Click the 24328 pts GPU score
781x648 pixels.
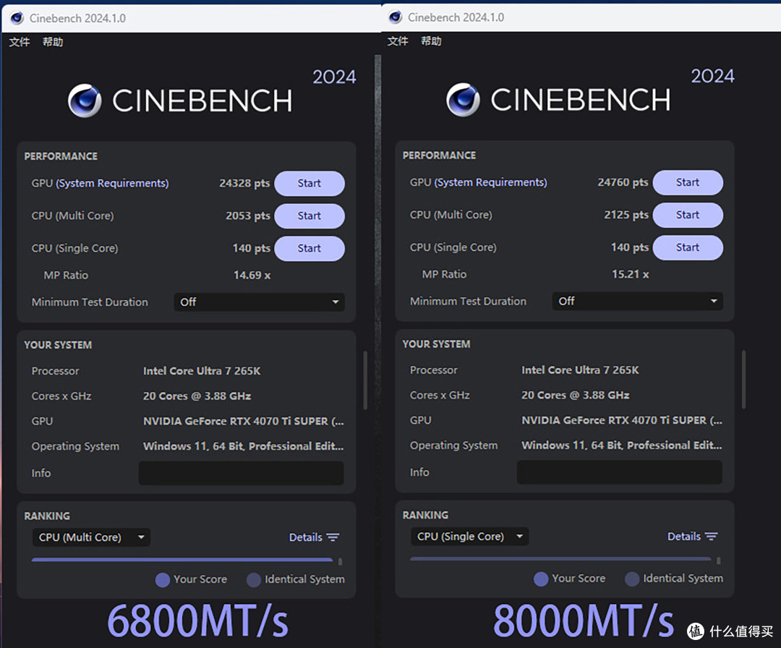244,183
